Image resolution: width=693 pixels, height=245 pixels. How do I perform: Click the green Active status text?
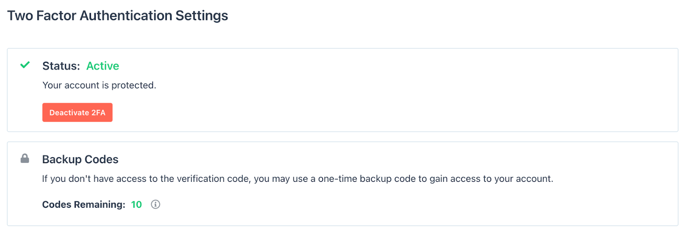point(103,66)
